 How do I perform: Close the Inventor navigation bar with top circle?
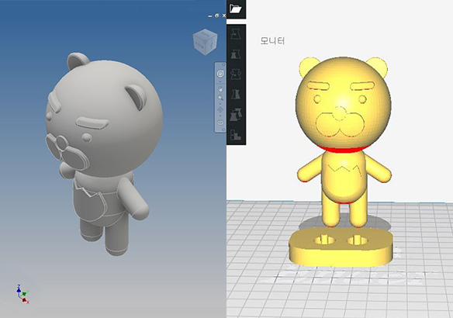click(223, 64)
